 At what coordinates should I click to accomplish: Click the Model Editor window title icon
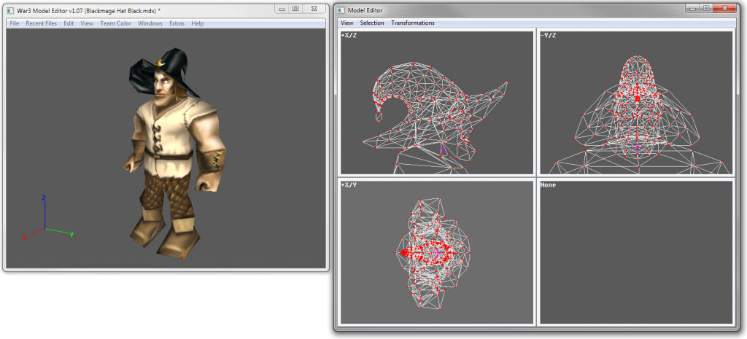click(341, 10)
